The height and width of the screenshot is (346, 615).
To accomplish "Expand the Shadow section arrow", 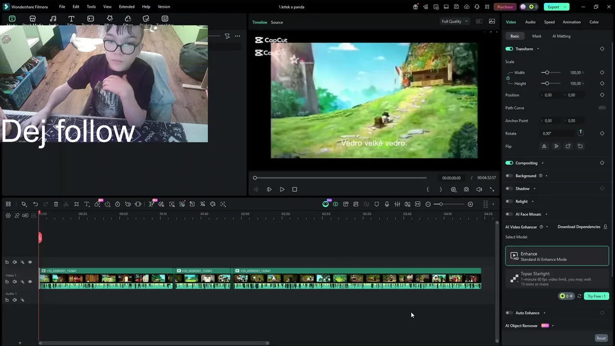I will click(x=534, y=189).
